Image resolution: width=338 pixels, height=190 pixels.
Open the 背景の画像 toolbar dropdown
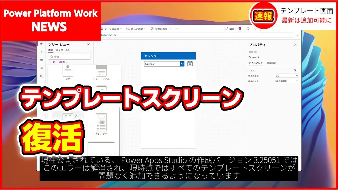(x=161, y=29)
